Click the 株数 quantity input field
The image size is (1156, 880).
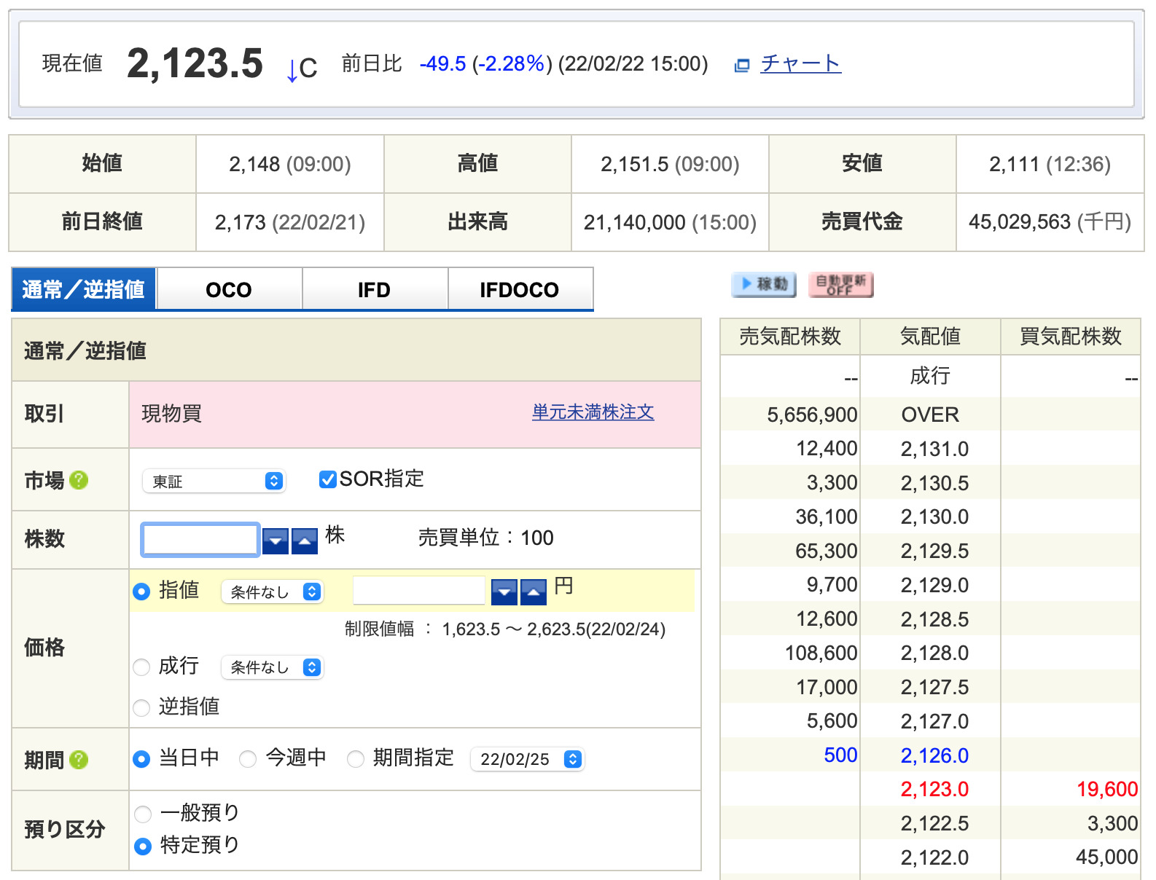coord(200,540)
